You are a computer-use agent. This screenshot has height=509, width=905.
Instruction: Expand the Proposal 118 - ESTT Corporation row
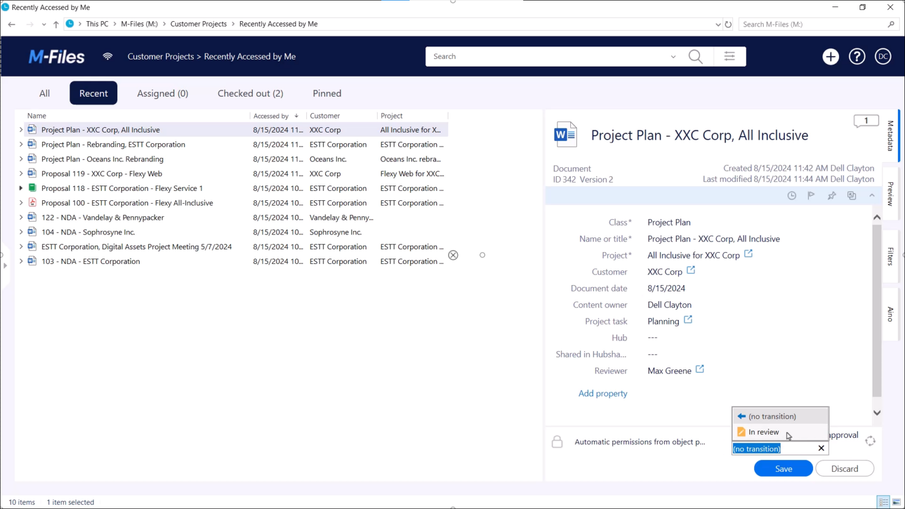21,189
